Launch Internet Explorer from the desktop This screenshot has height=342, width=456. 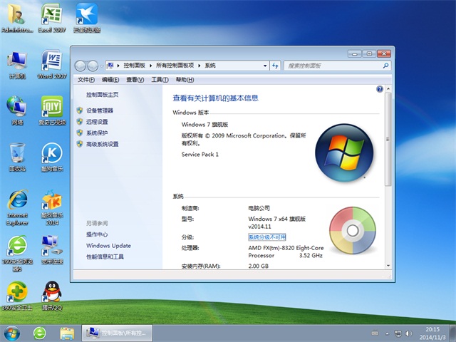click(17, 201)
